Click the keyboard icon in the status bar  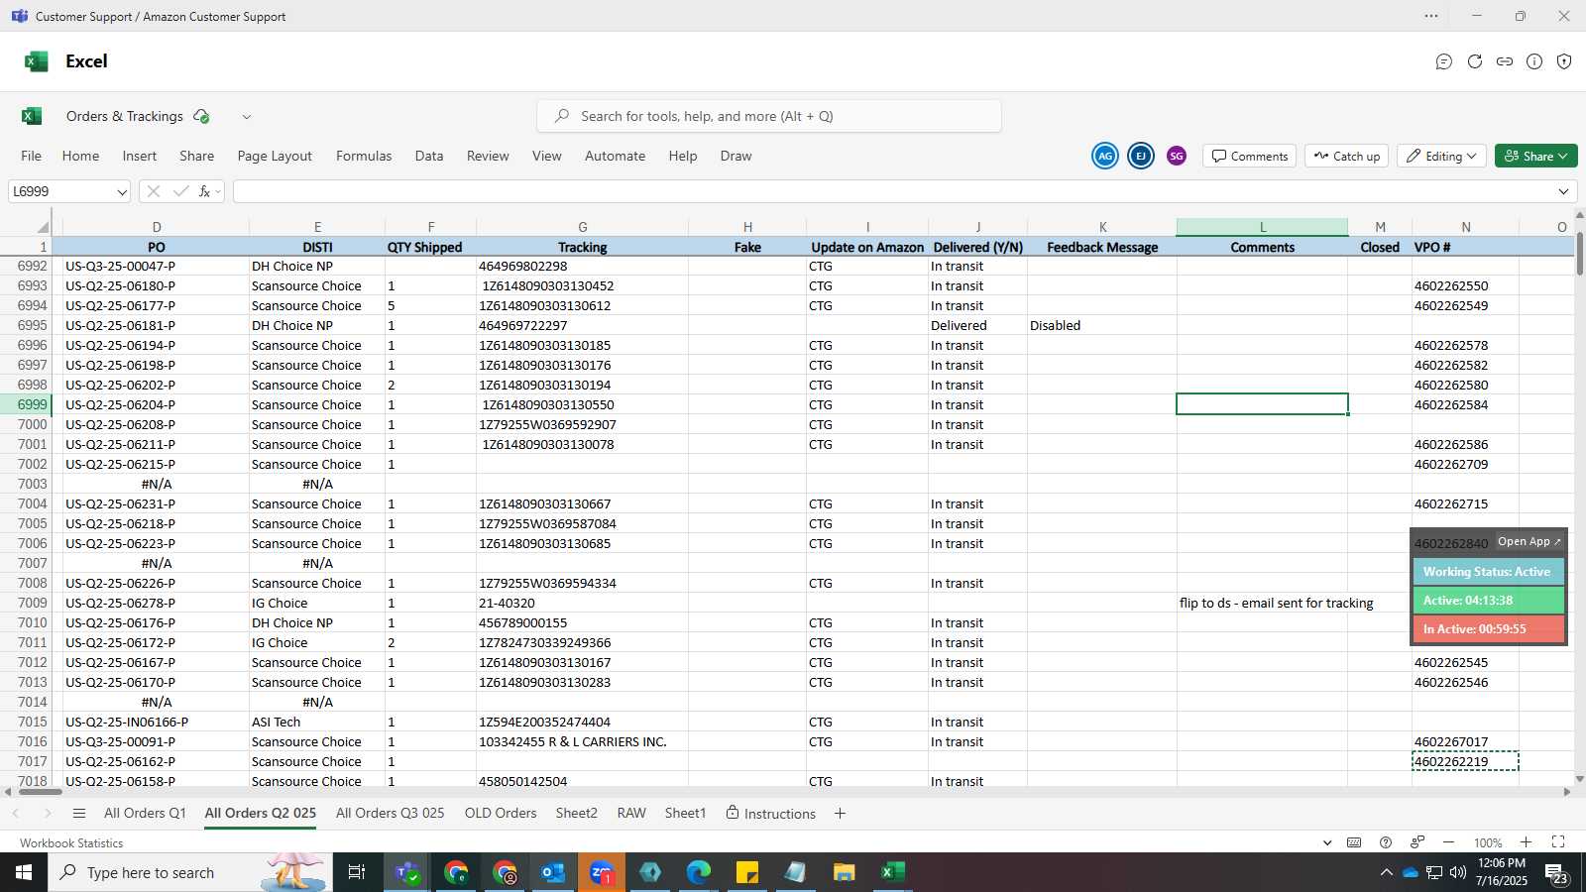1354,842
